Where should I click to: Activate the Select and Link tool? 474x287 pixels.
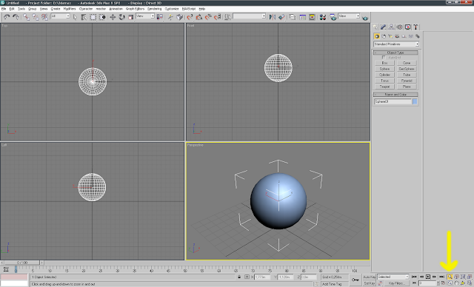(x=27, y=17)
